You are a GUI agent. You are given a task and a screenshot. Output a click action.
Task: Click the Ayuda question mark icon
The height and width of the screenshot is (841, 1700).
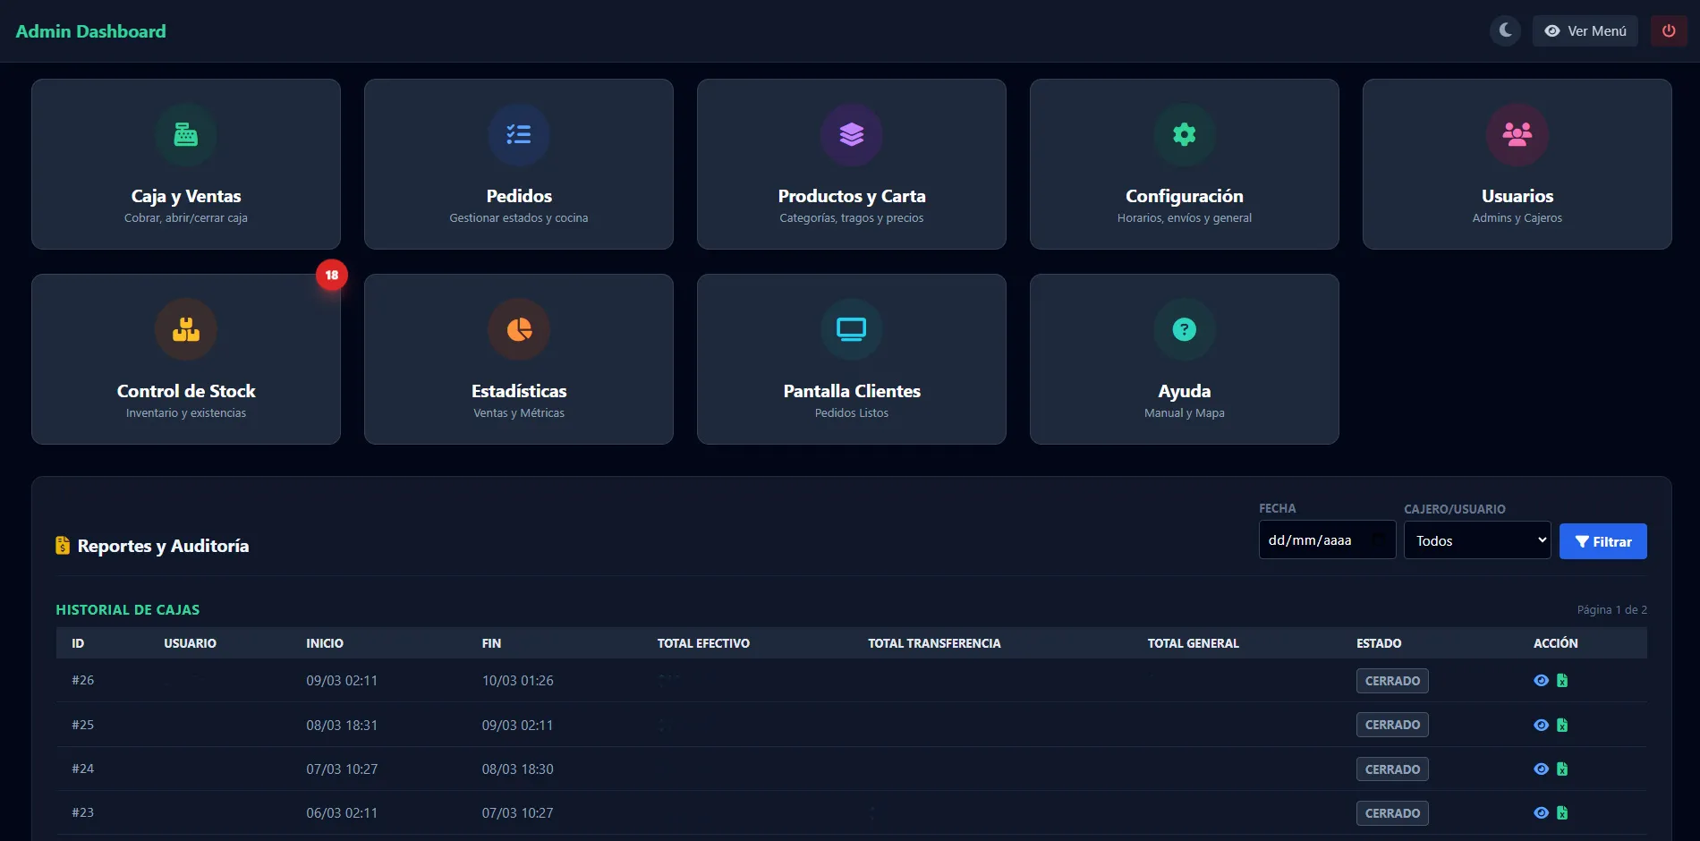pos(1184,330)
